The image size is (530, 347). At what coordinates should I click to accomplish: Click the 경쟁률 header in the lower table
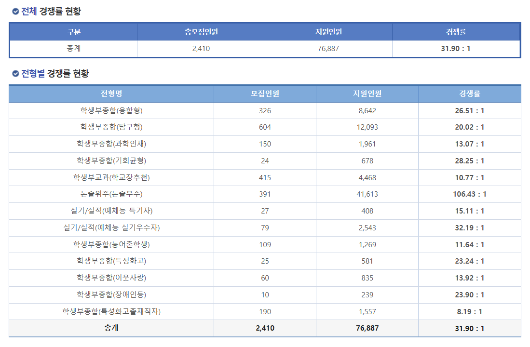pos(470,93)
